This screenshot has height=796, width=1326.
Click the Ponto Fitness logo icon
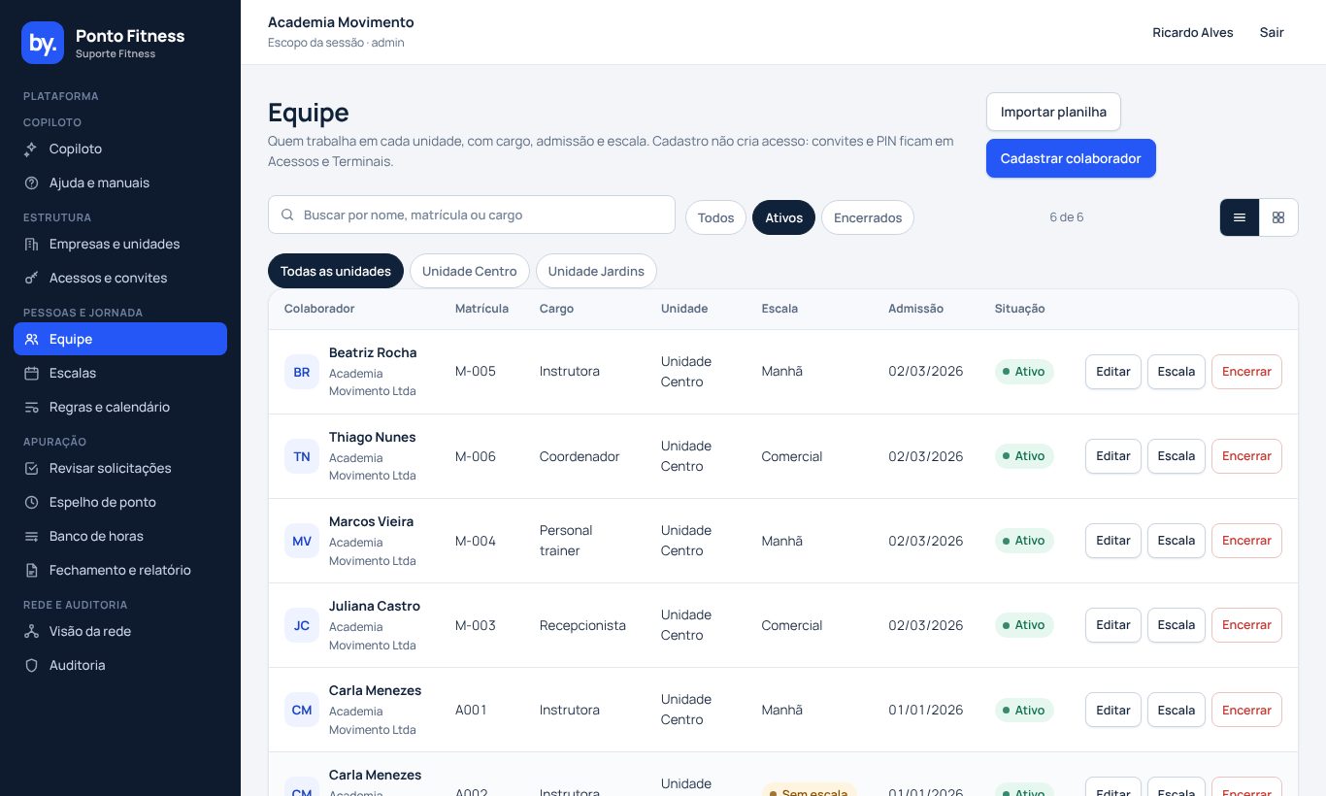pos(43,43)
